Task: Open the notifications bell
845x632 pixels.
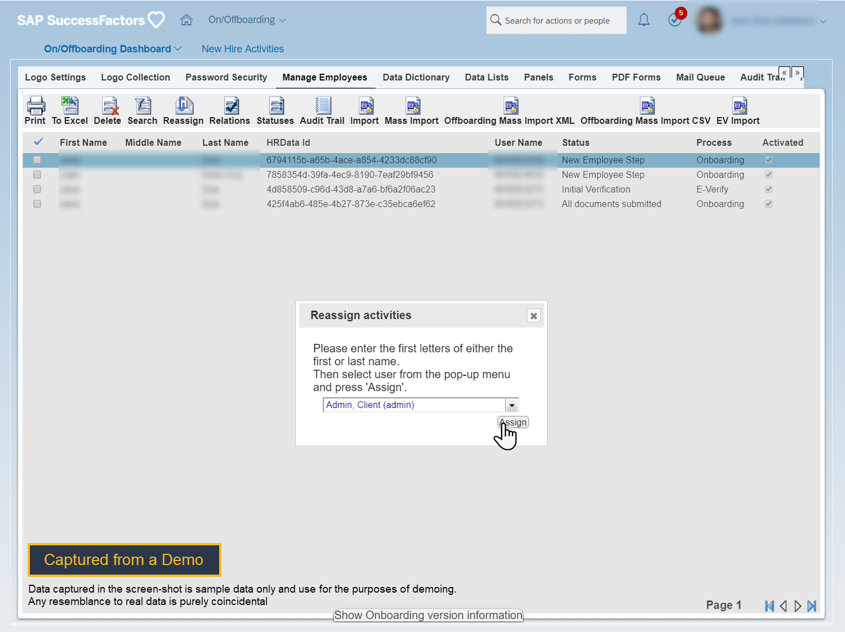Action: click(644, 20)
